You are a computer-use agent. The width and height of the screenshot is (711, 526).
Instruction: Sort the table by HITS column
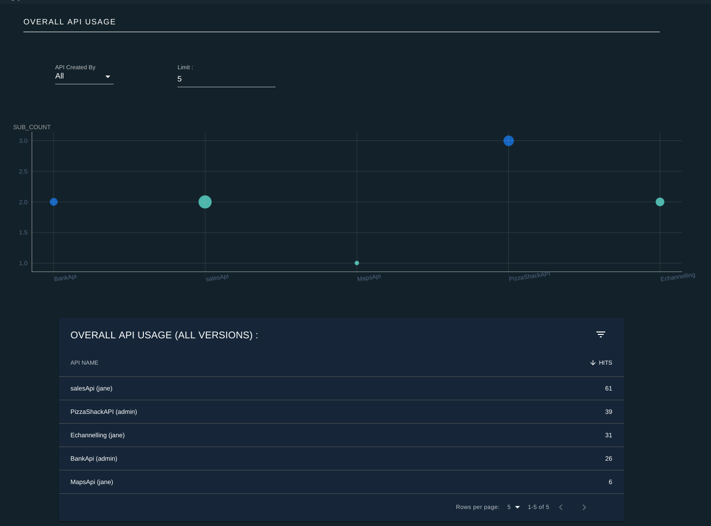(605, 363)
